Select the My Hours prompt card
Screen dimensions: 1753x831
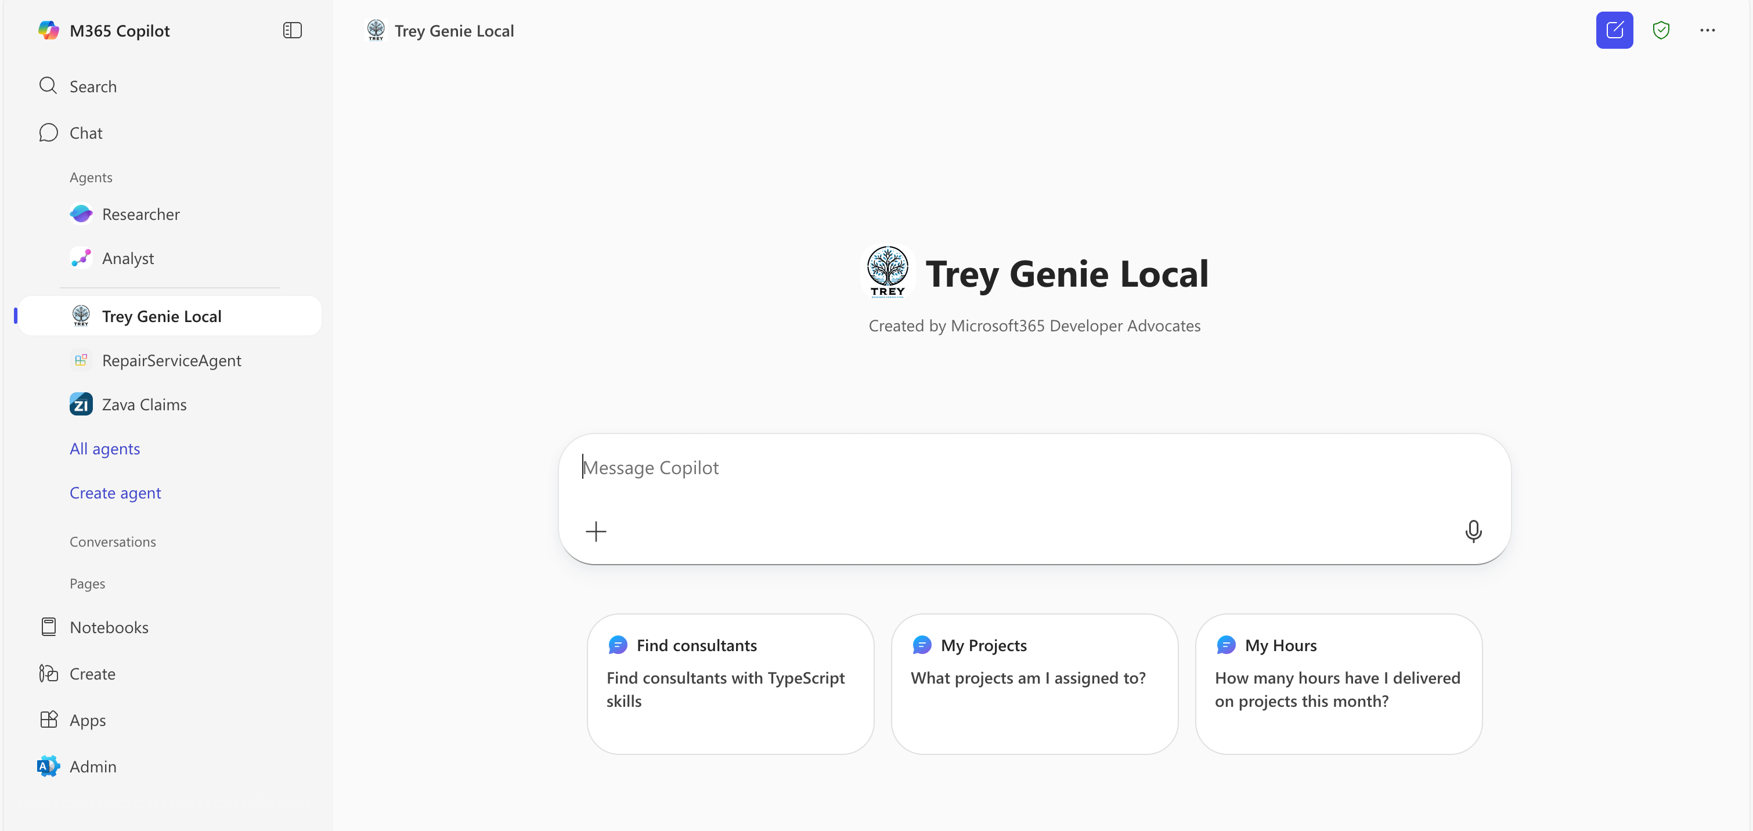tap(1338, 682)
